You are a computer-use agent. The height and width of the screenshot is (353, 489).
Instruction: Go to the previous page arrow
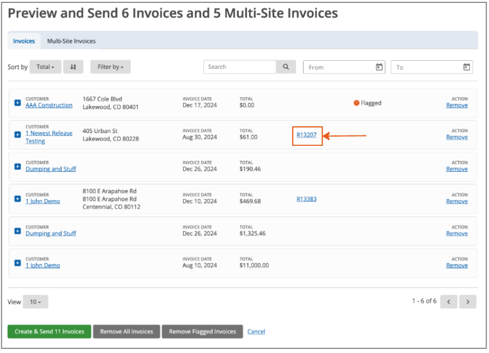(449, 301)
